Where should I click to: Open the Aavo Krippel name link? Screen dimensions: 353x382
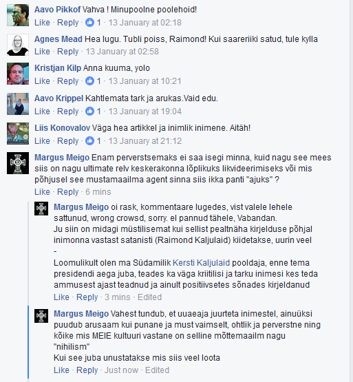(x=59, y=98)
